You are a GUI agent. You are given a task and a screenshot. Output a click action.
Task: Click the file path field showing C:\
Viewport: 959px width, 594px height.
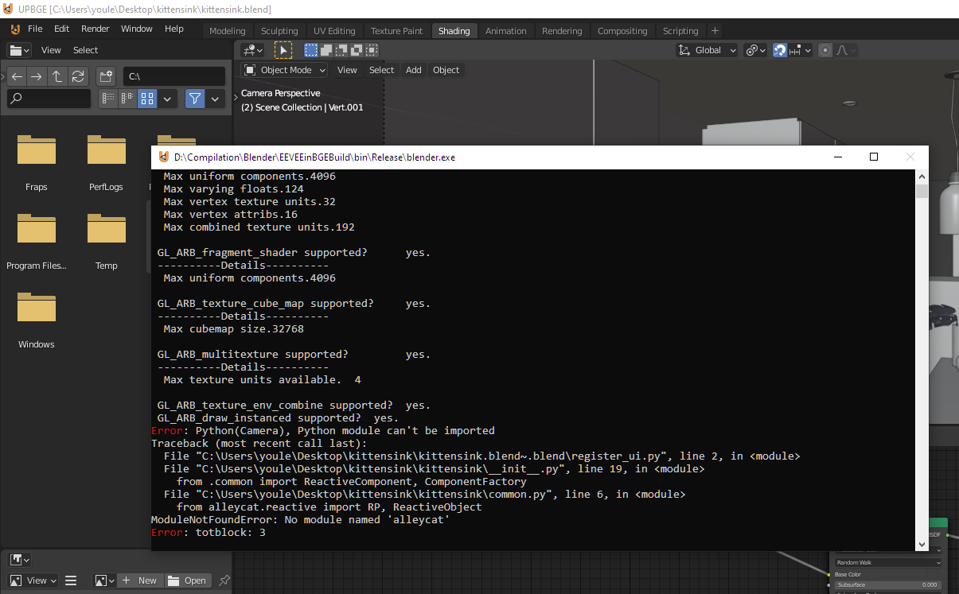click(174, 77)
